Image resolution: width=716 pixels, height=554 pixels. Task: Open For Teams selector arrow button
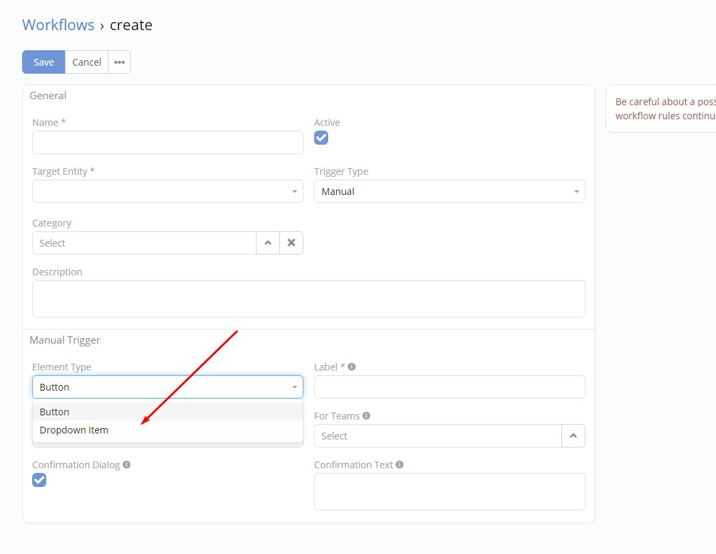coord(573,436)
